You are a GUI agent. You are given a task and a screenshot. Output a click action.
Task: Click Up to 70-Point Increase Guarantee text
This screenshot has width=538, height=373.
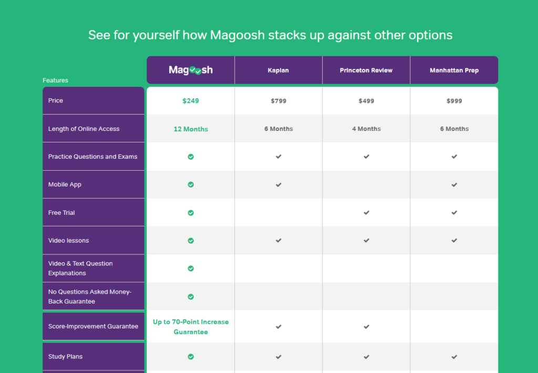191,327
